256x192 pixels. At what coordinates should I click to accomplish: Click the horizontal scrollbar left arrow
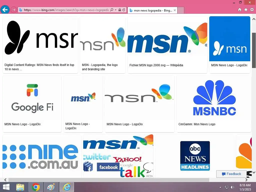click(5, 180)
